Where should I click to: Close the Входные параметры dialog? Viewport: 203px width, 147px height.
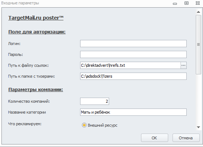coord(198,3)
